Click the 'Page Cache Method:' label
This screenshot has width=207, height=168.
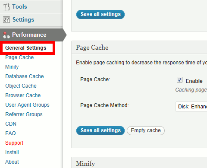click(x=104, y=105)
